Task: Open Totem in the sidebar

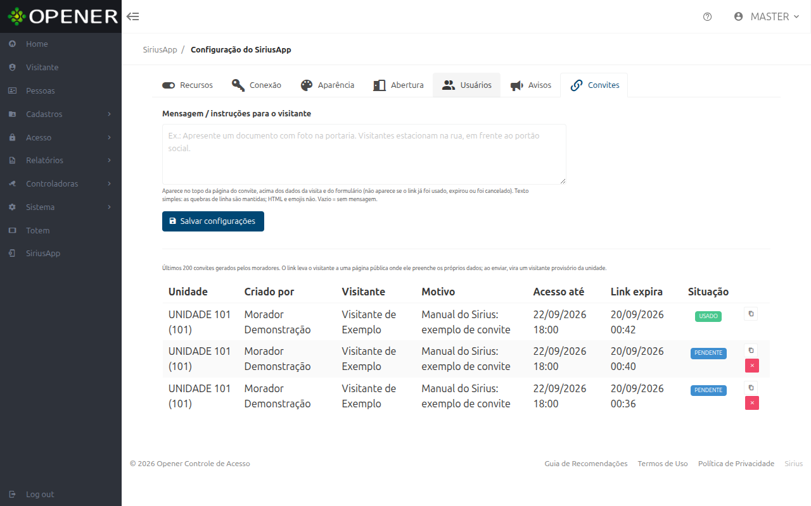Action: coord(61,230)
